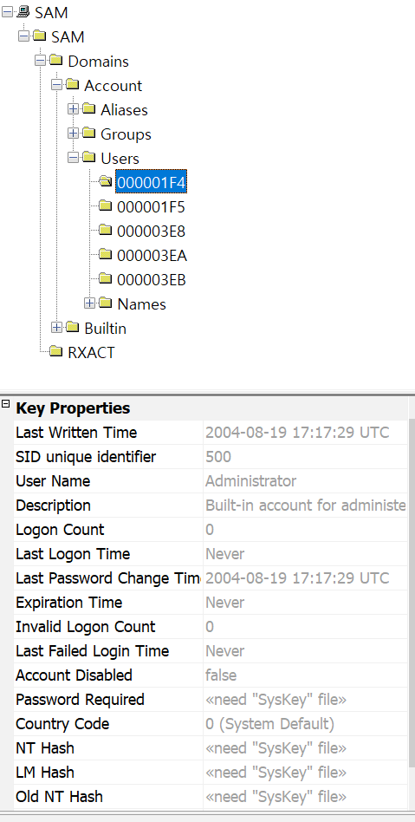Expand the Groups node
The height and width of the screenshot is (822, 415).
pyautogui.click(x=74, y=134)
